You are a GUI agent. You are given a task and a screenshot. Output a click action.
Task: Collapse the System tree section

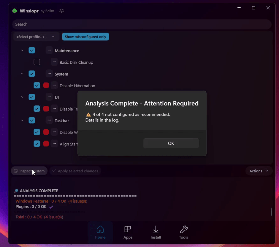coord(22,74)
